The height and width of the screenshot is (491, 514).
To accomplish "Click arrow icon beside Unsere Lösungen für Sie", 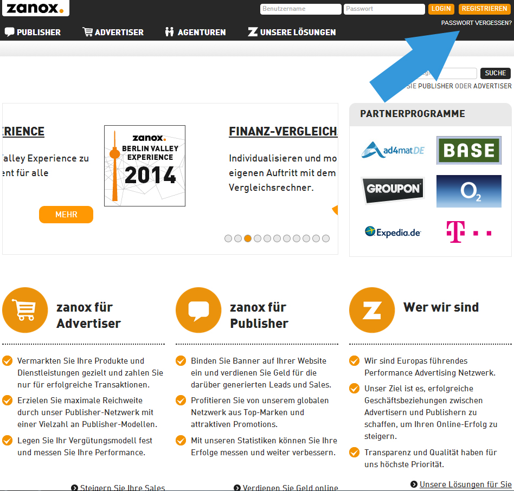I will pyautogui.click(x=414, y=484).
